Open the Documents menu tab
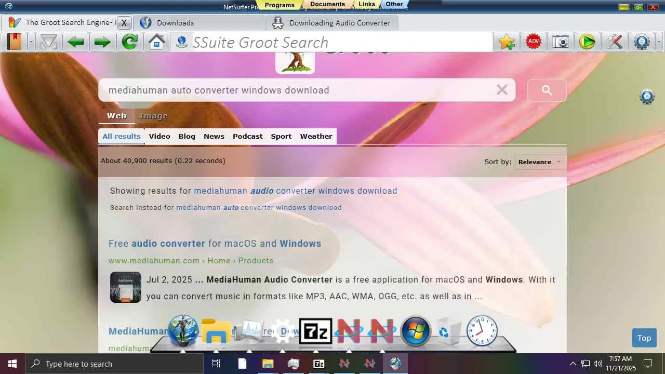The image size is (665, 374). click(328, 4)
